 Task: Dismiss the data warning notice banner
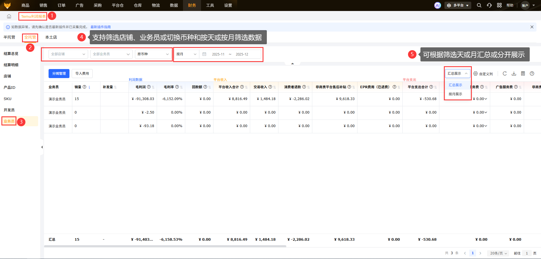532,27
